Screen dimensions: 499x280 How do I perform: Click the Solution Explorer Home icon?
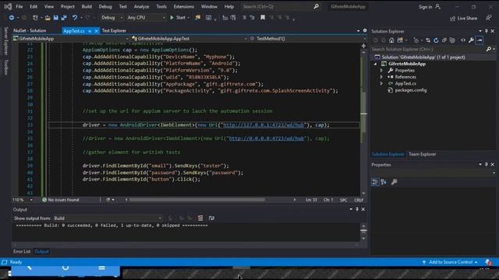pos(391,40)
